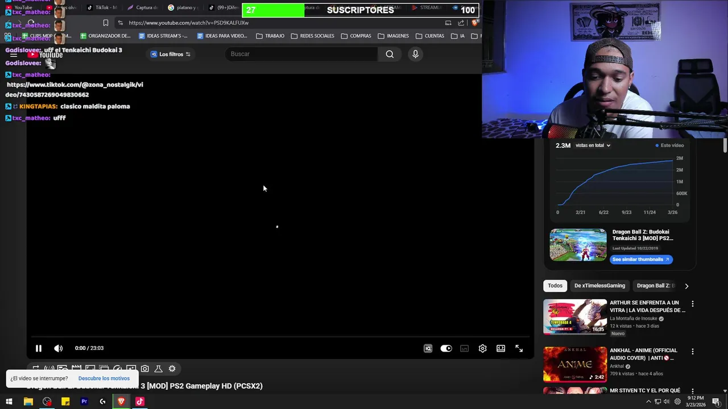Open Brave shields lion icon
Screen dimensions: 728x409
tap(474, 23)
